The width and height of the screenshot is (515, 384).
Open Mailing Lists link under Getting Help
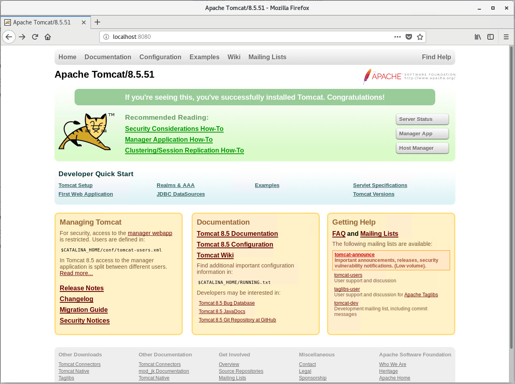[379, 234]
